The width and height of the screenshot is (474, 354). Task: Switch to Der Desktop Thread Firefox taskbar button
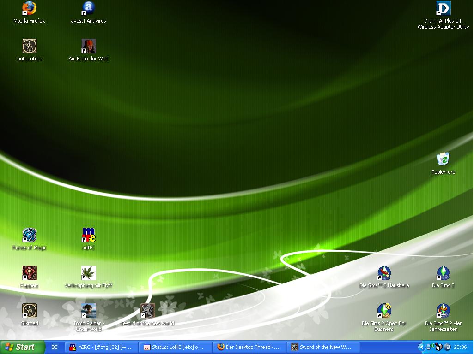249,347
